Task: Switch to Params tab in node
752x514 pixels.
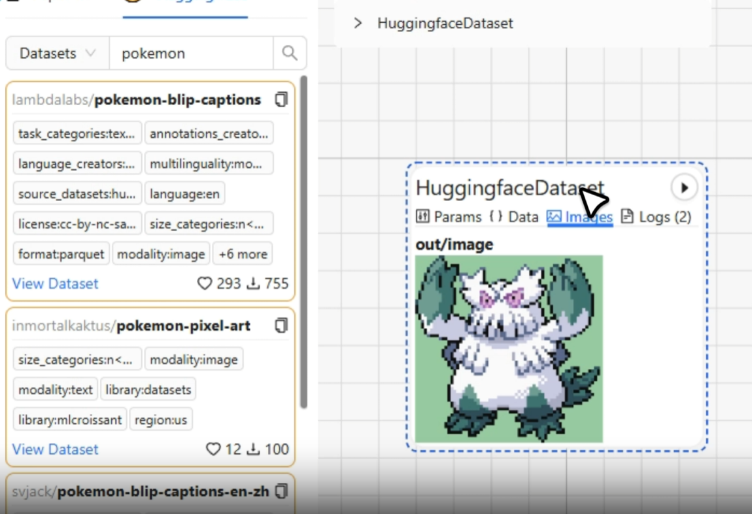Action: (x=449, y=217)
